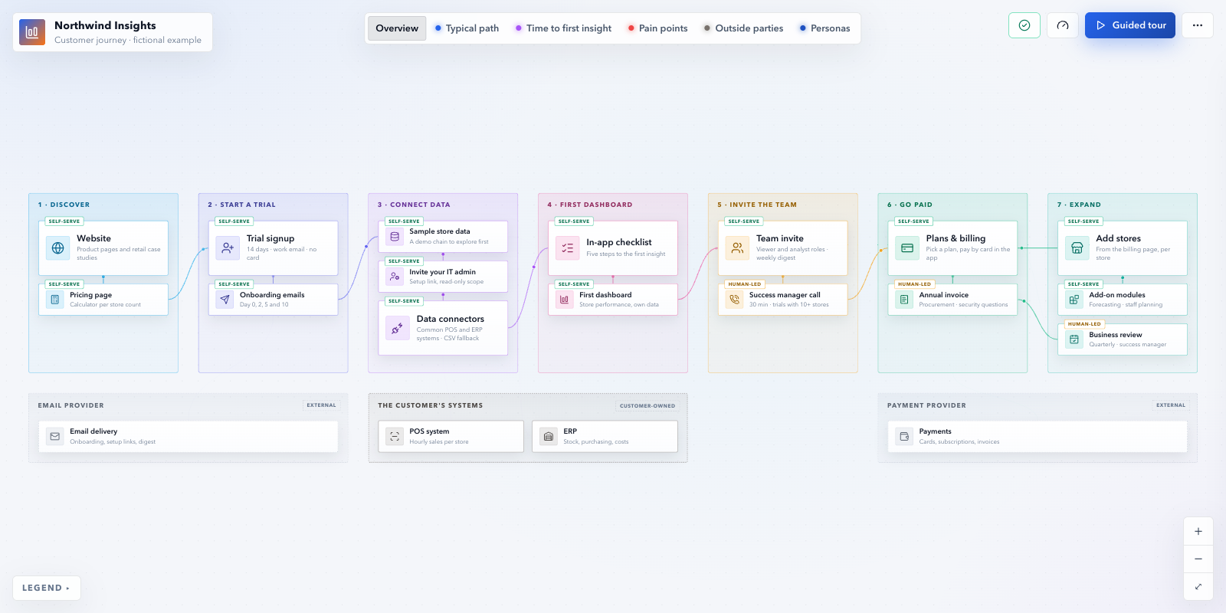Screen dimensions: 1226x613
Task: Click the Business review calendar icon
Action: pyautogui.click(x=1074, y=339)
